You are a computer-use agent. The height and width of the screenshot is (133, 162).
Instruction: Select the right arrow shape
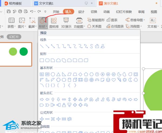[x=42, y=99]
